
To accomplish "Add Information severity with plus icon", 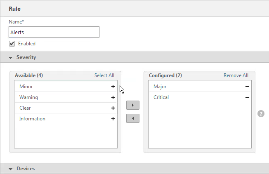I will click(113, 119).
